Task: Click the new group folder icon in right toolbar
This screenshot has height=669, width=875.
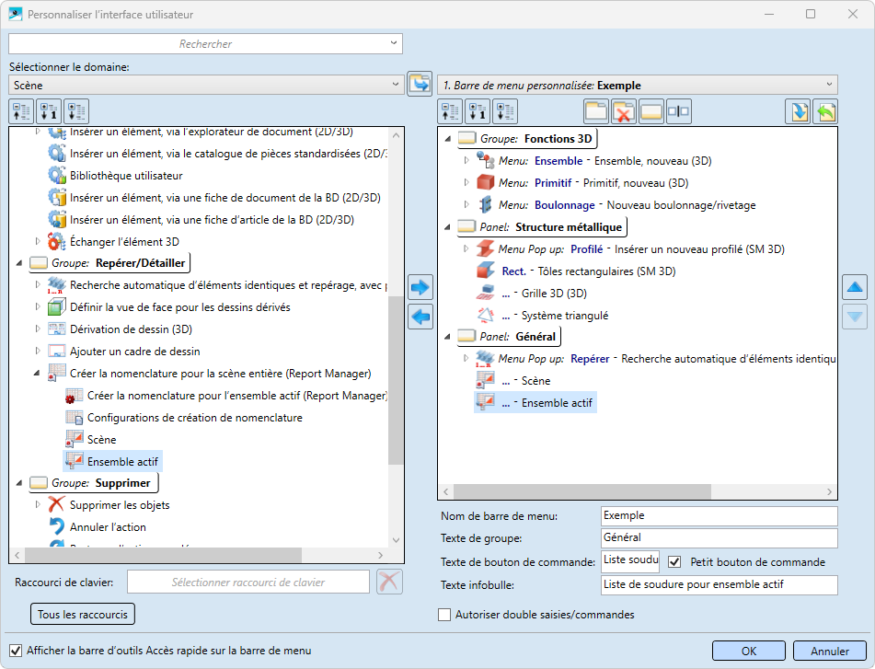Action: (x=596, y=112)
